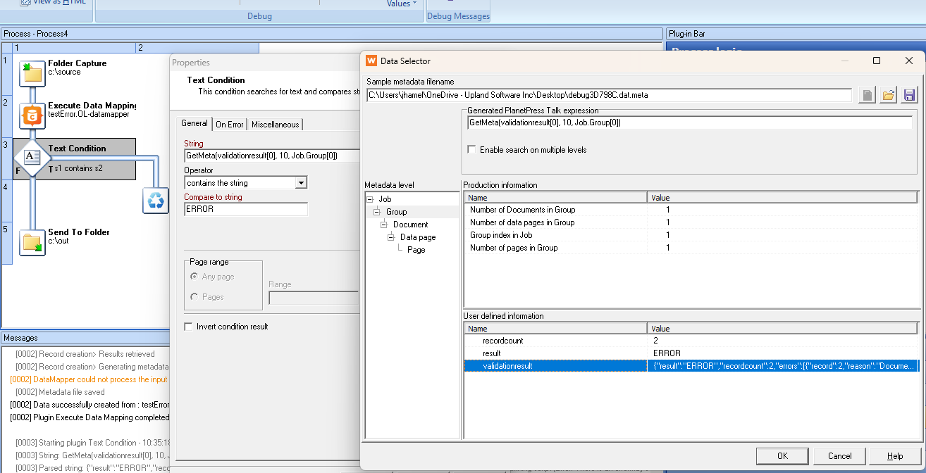Open the Operator dropdown list
The image size is (926, 473).
(x=301, y=183)
